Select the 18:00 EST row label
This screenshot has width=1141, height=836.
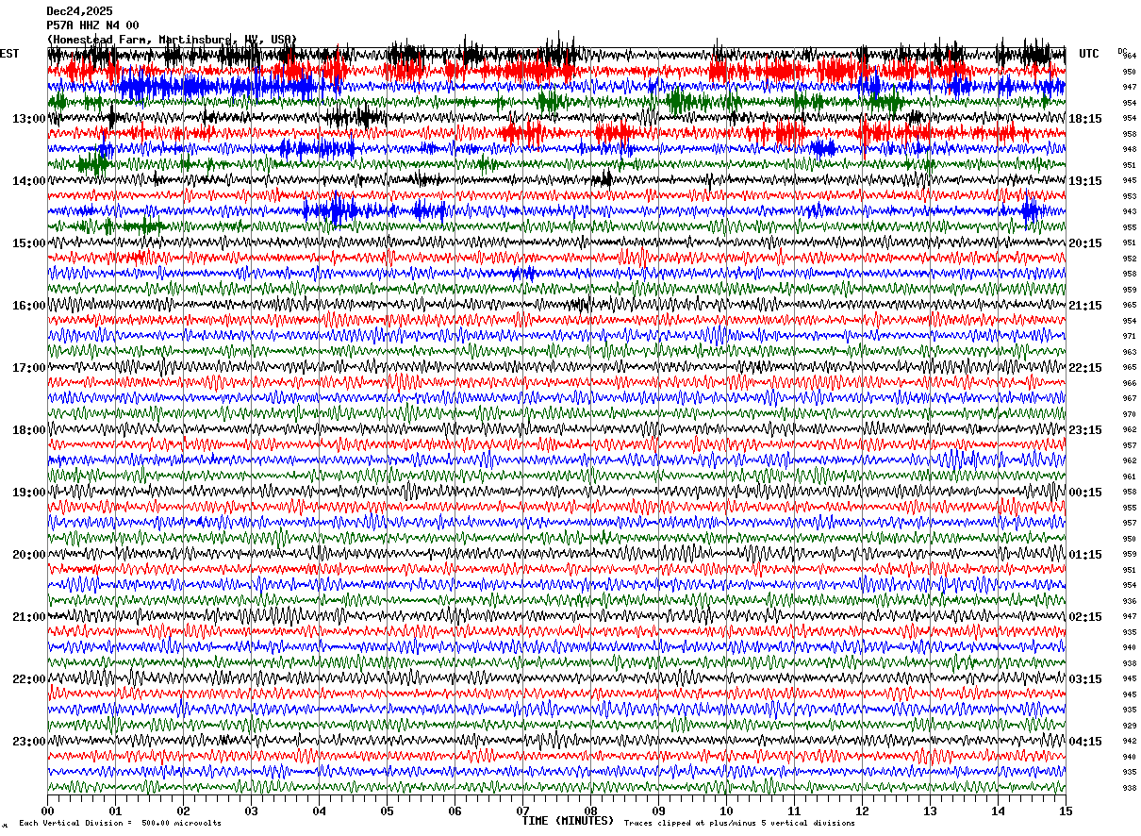coord(29,429)
